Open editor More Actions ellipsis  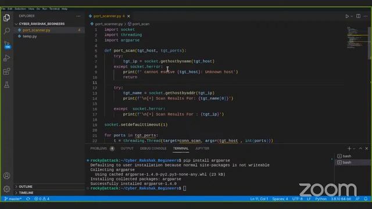[x=366, y=16]
